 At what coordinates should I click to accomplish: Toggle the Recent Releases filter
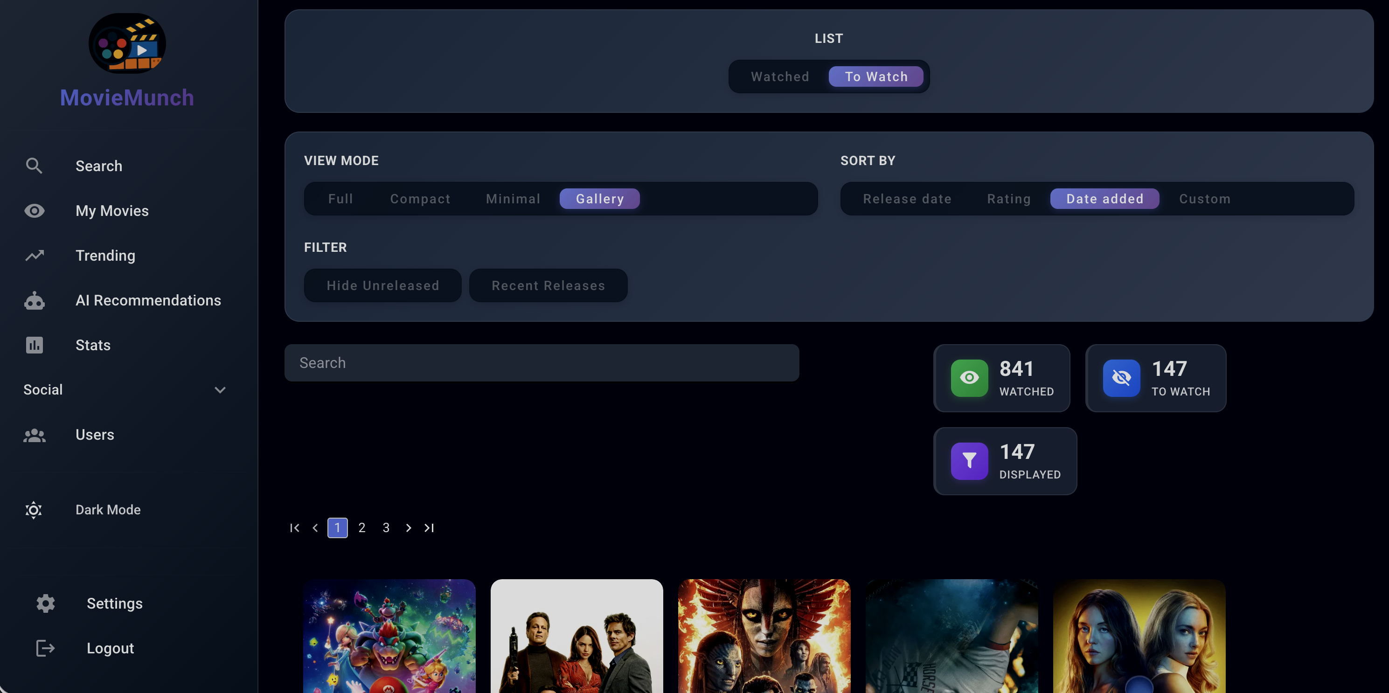(548, 285)
